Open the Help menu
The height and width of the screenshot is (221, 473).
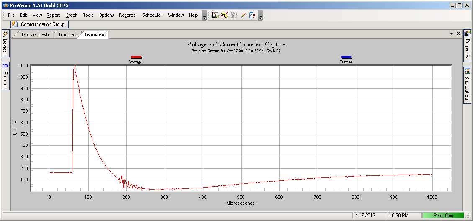[x=193, y=15]
